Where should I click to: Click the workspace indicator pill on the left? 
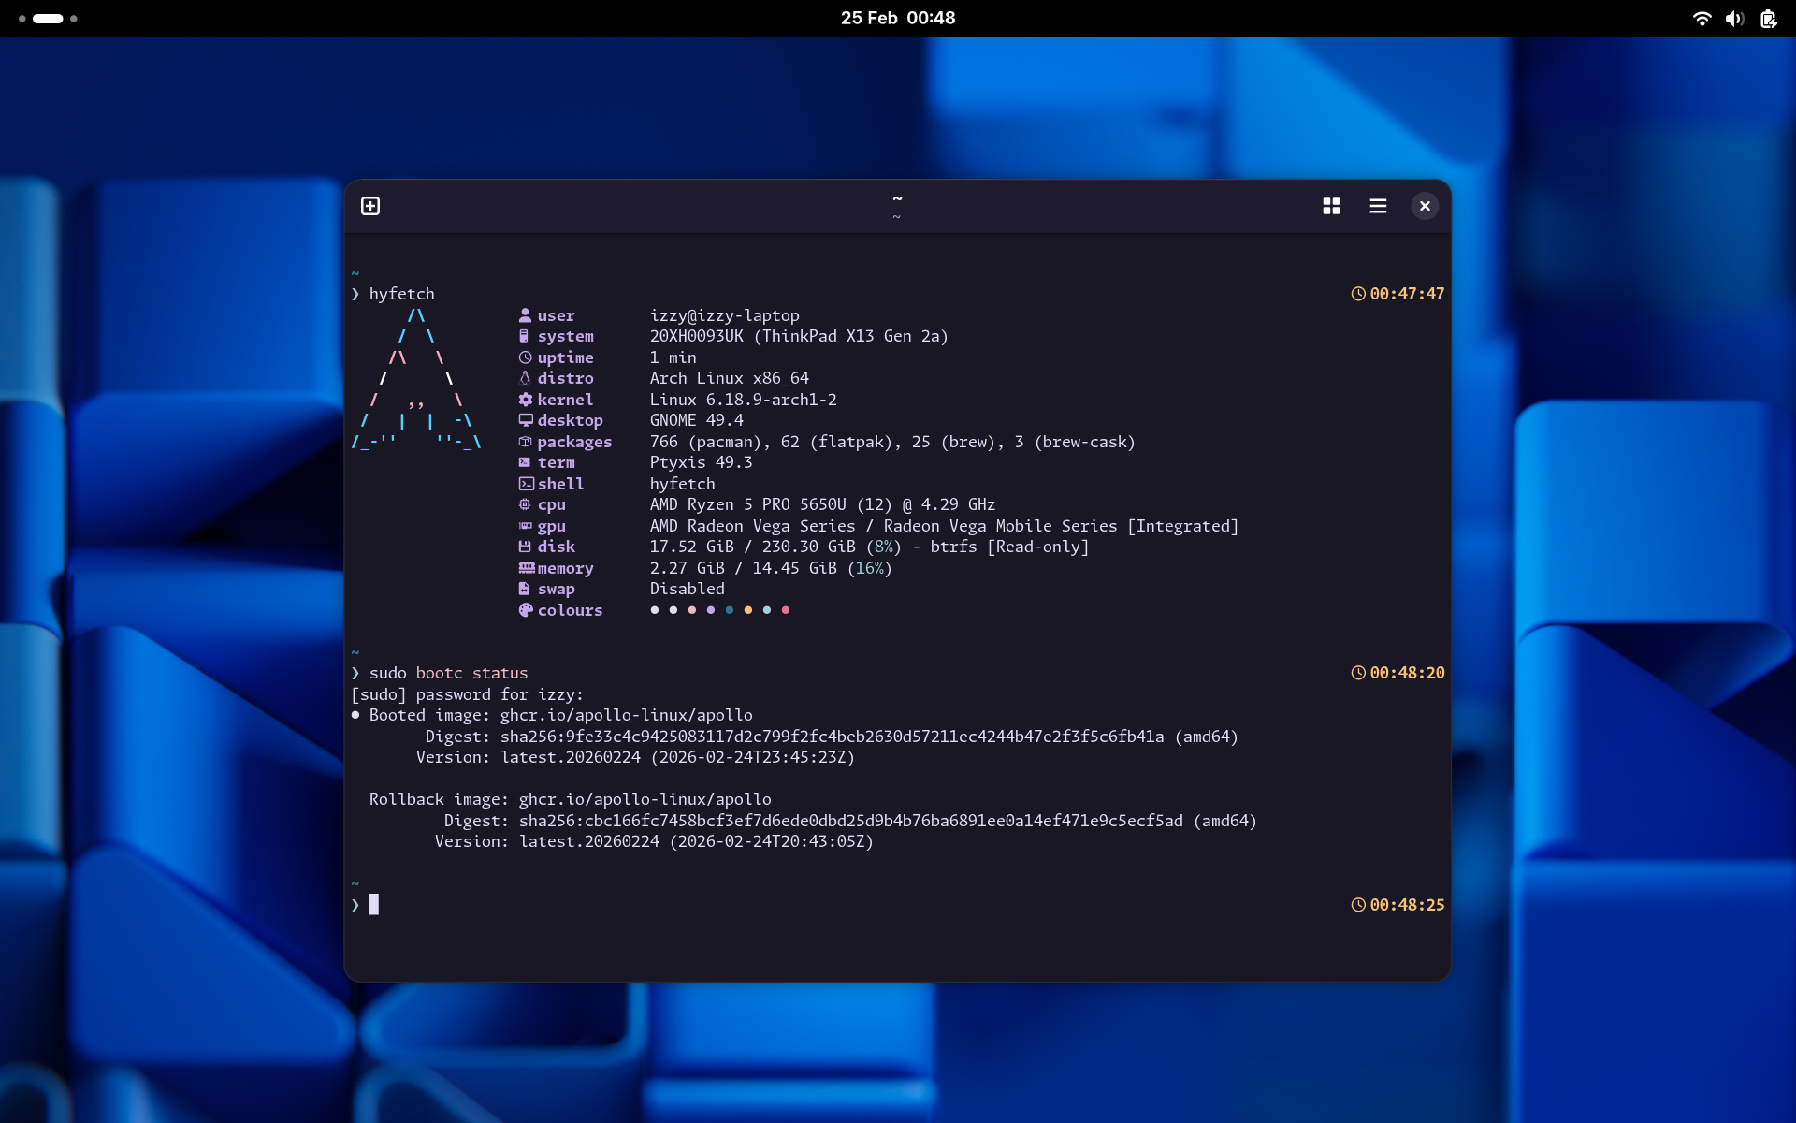(47, 19)
